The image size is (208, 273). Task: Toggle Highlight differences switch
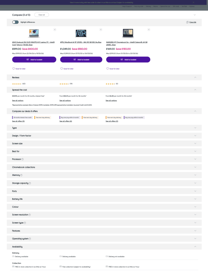pyautogui.click(x=15, y=22)
